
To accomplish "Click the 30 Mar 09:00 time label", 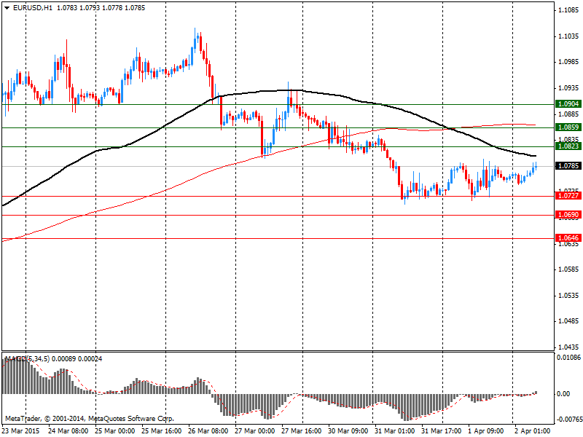I will point(348,431).
